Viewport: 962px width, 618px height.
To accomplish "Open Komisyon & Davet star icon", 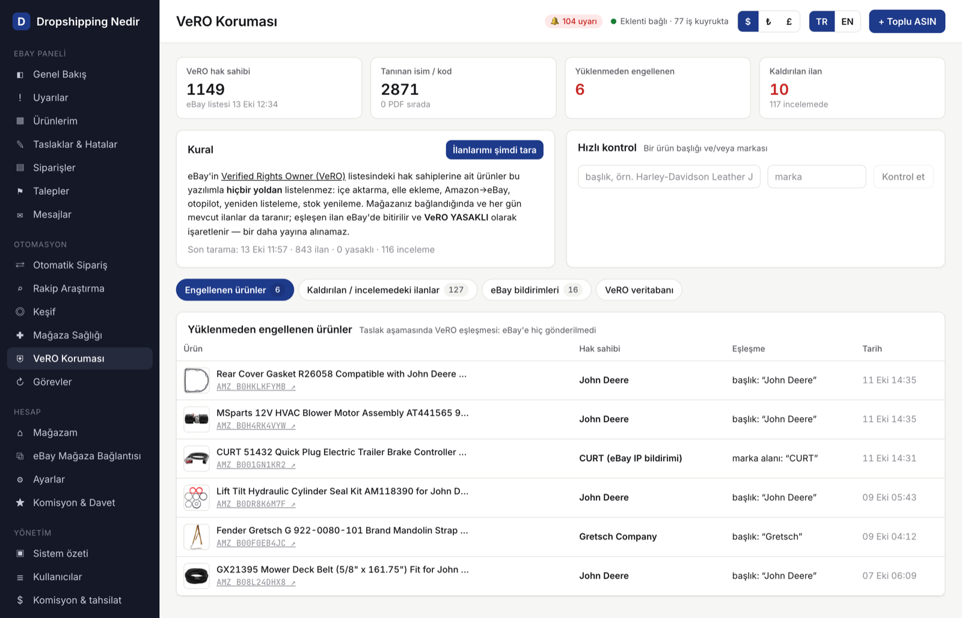I will [x=20, y=503].
